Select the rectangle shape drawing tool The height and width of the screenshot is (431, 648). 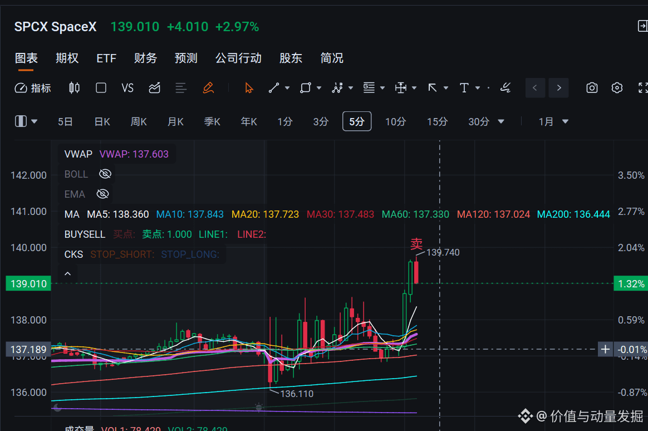click(x=306, y=88)
